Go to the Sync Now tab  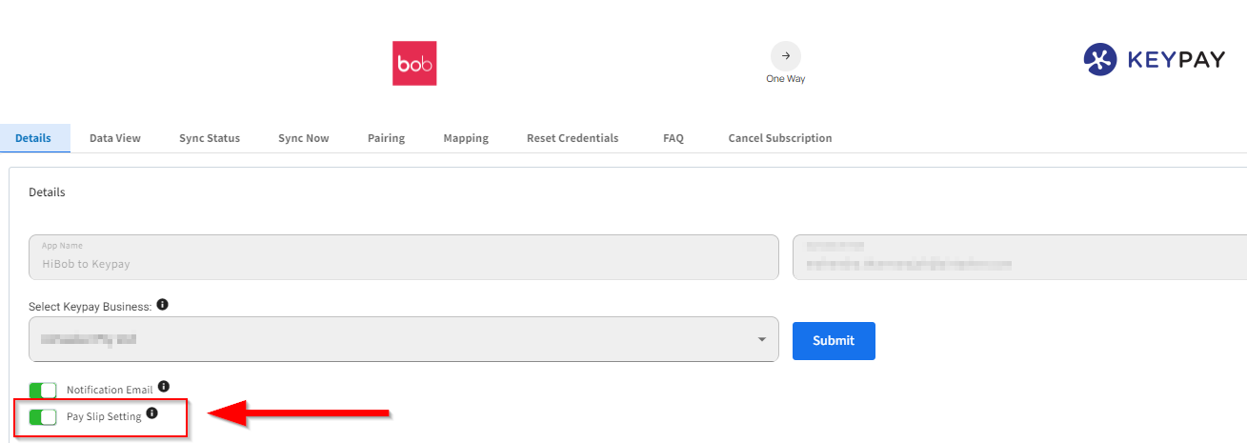pos(304,138)
